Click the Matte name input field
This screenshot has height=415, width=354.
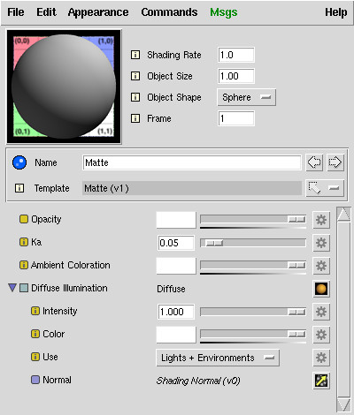[192, 162]
